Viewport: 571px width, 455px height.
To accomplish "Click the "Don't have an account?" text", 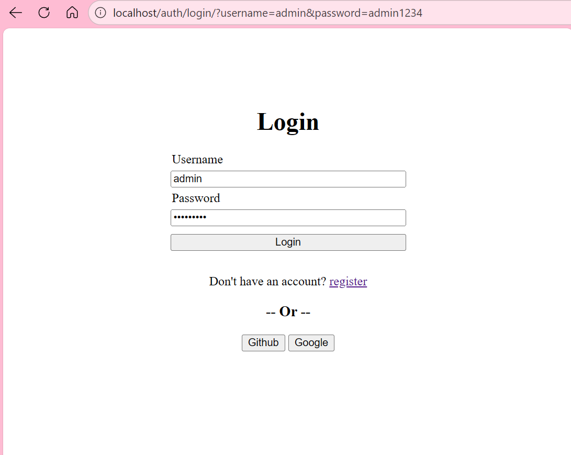I will 267,282.
